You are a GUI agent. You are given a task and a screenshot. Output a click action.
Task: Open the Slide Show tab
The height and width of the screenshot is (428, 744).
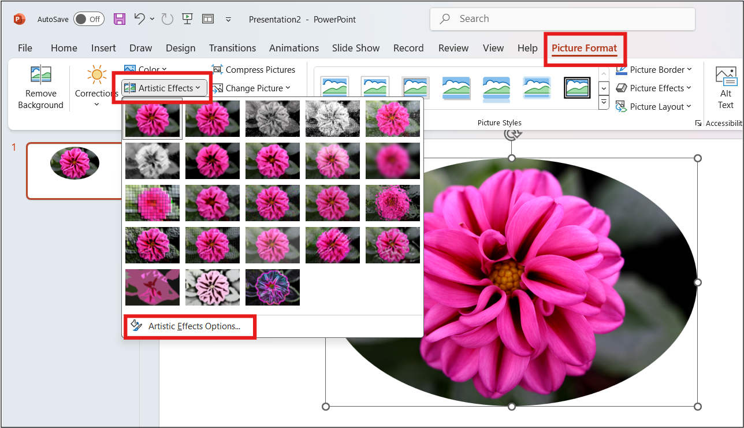(356, 48)
